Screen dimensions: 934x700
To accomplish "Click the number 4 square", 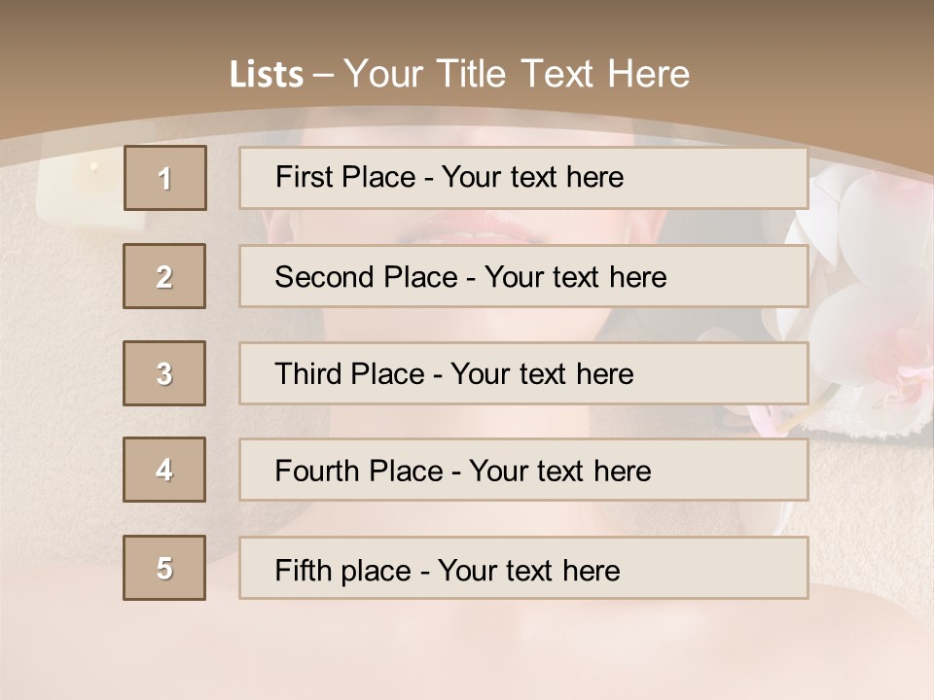I will [164, 470].
